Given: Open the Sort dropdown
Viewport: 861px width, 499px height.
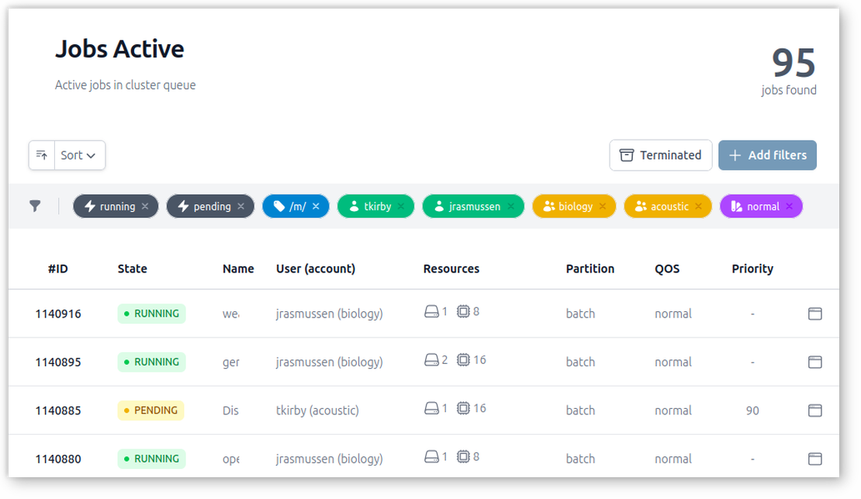Looking at the screenshot, I should (80, 155).
